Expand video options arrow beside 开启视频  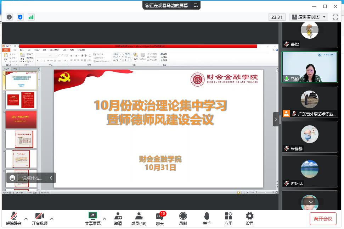52,218
